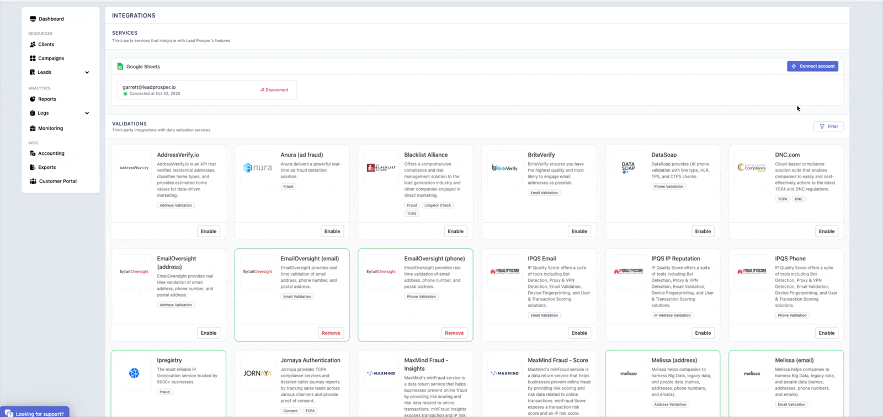883x417 pixels.
Task: Click the Anura logo
Action: tap(258, 168)
